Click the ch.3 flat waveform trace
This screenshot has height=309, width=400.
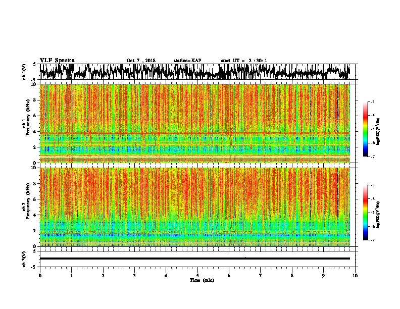194,259
